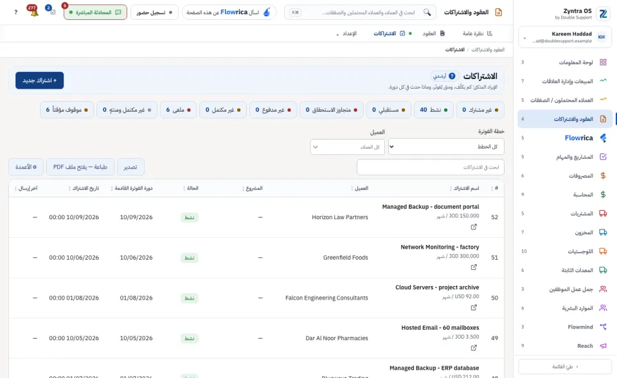617x378 pixels.
Task: Click the المصروفات dollar sidebar icon
Action: coord(603,175)
